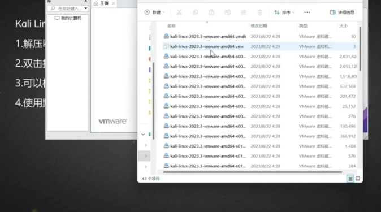Click the .vmx file icon

coord(166,46)
